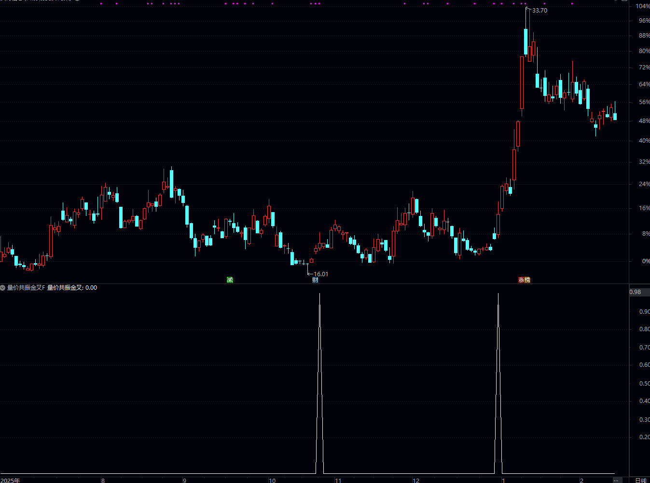Select the 量价共振金叉F indicator name
The width and height of the screenshot is (650, 483).
(x=26, y=288)
